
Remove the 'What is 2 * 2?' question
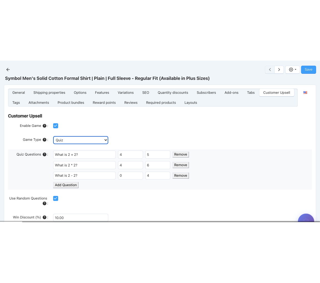181,165
